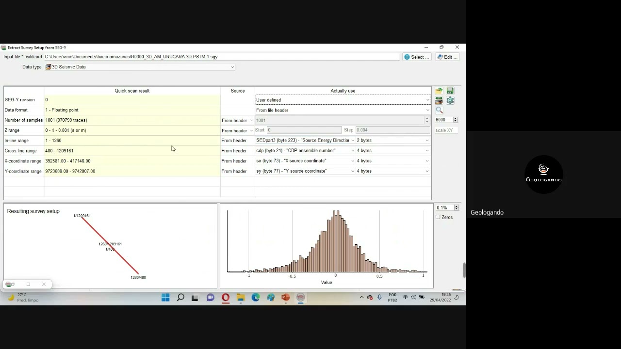The height and width of the screenshot is (349, 621).
Task: Click the 3D Seismic Data cube icon
Action: pos(48,67)
